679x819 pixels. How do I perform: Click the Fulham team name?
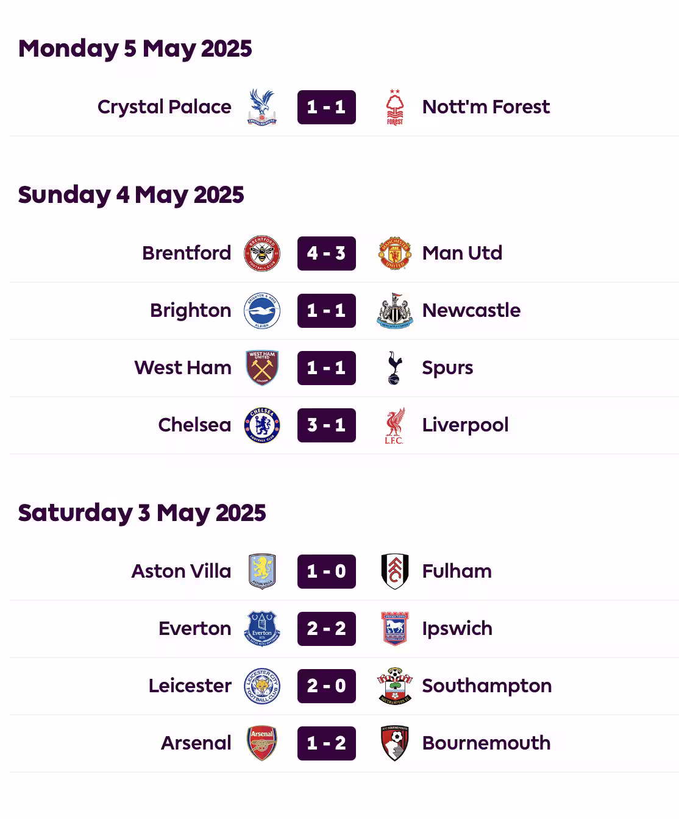pos(457,571)
